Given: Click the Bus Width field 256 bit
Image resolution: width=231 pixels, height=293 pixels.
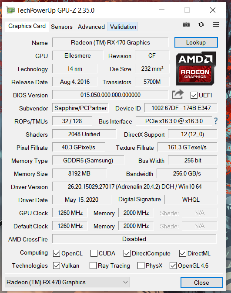Looking at the screenshot, I should click(x=193, y=160).
